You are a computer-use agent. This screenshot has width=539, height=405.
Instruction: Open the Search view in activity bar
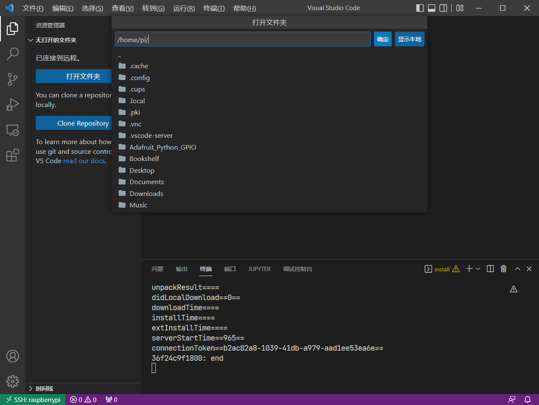(x=13, y=54)
